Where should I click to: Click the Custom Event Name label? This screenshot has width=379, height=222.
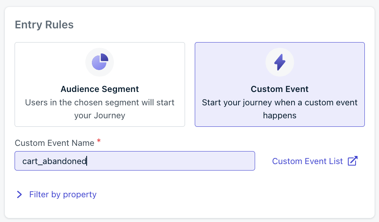(54, 143)
